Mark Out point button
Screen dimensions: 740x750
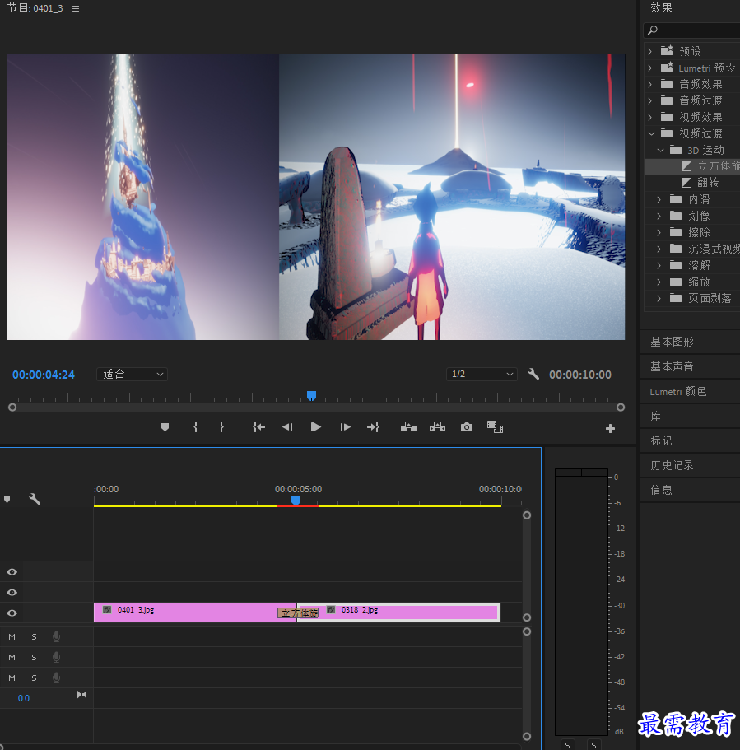point(221,427)
